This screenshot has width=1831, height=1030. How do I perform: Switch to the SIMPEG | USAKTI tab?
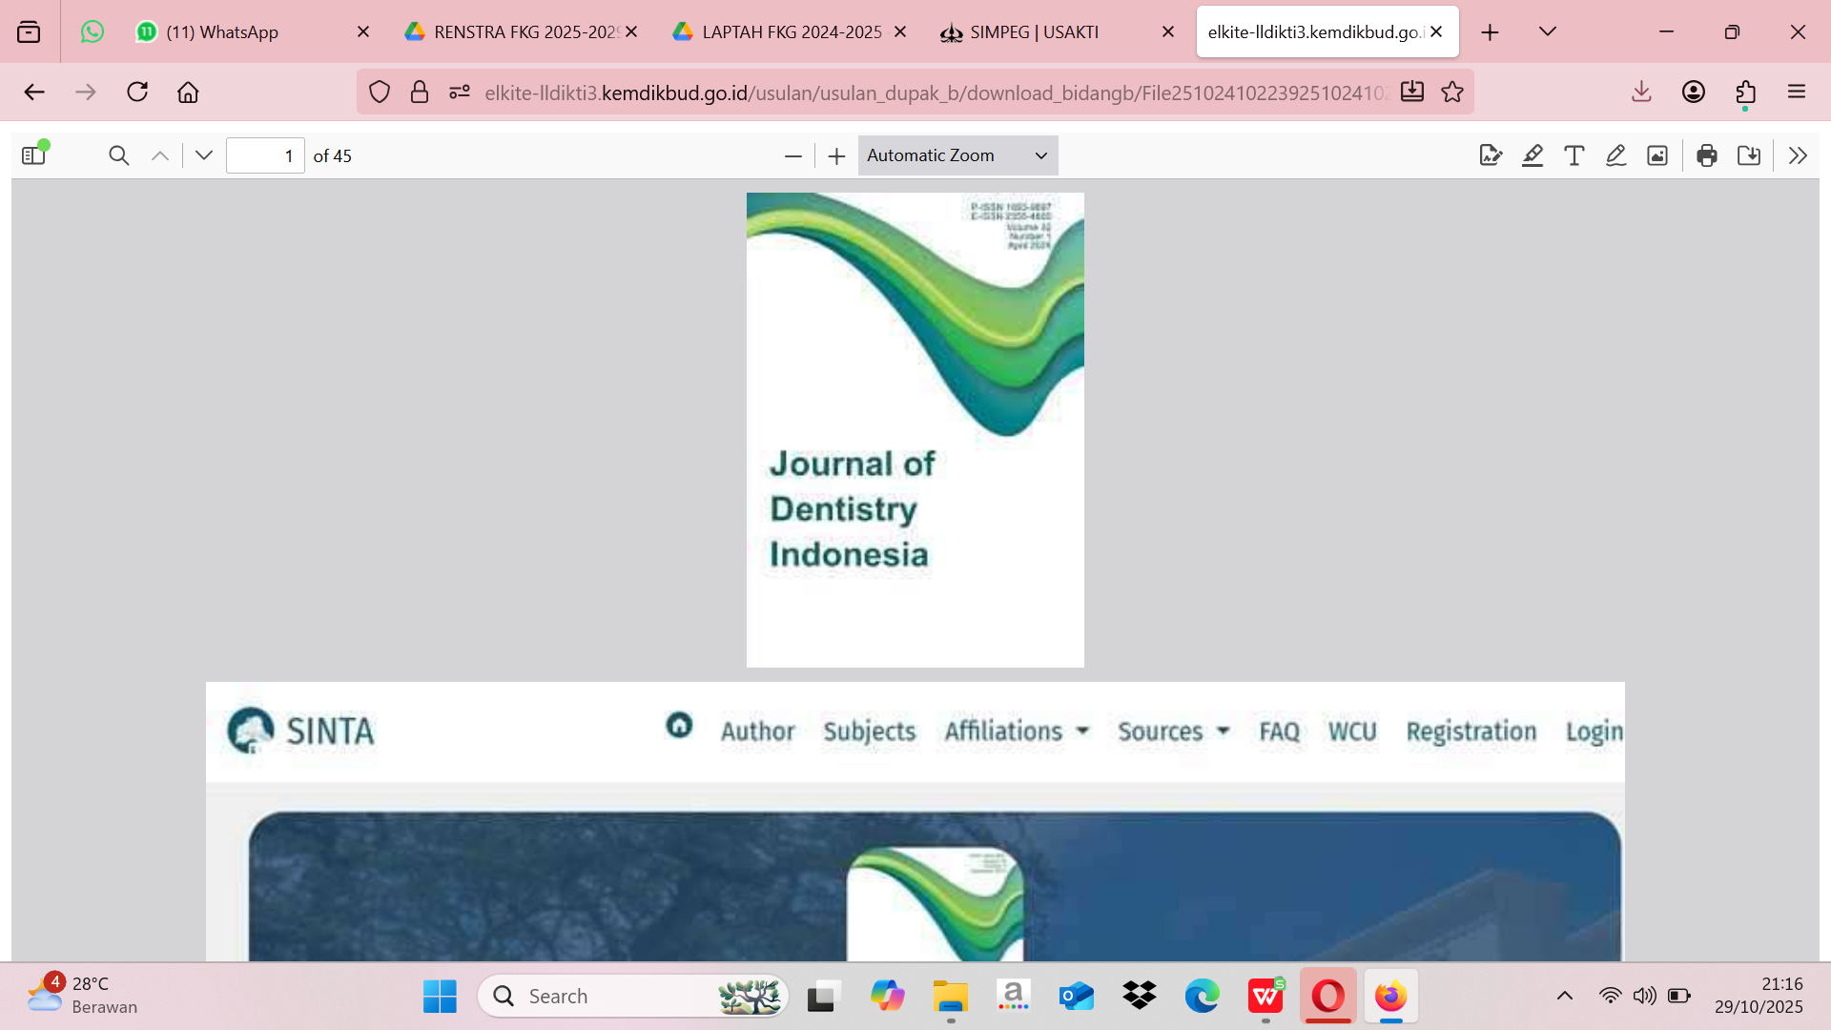pos(1034,31)
